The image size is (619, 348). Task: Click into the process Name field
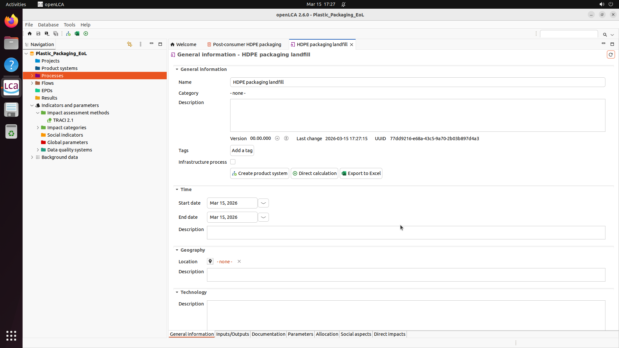[x=417, y=82]
